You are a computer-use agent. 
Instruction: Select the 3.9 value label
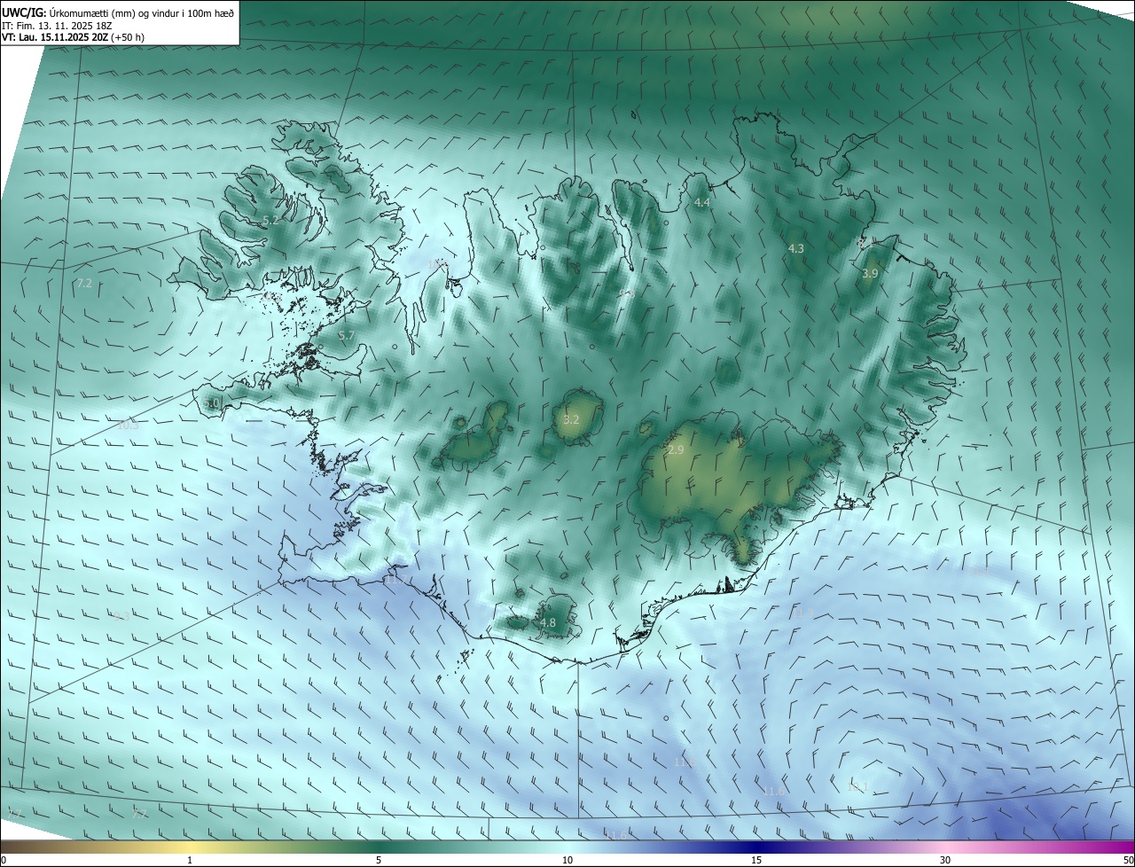[x=870, y=274]
